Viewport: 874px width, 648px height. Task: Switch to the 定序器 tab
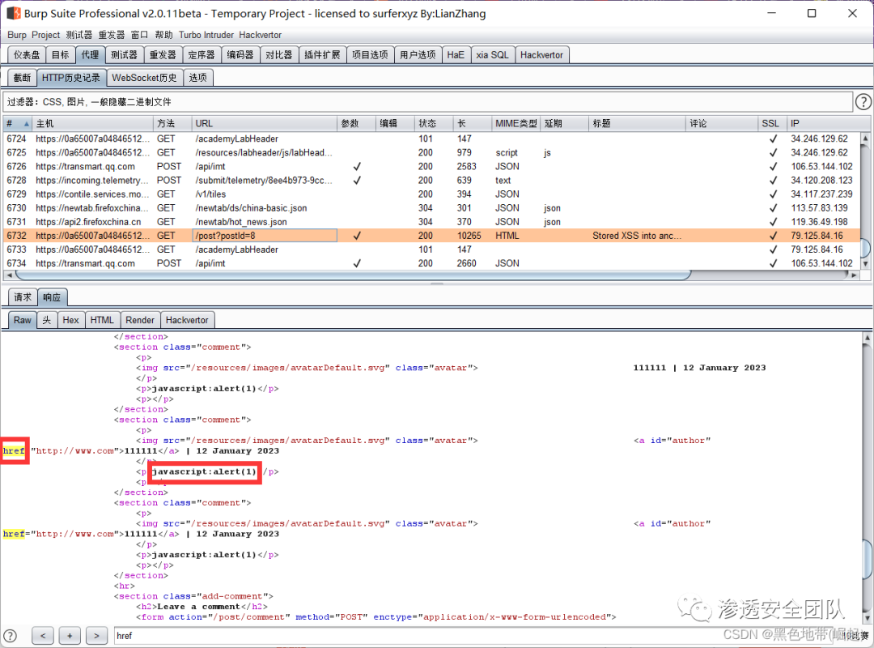pos(202,55)
